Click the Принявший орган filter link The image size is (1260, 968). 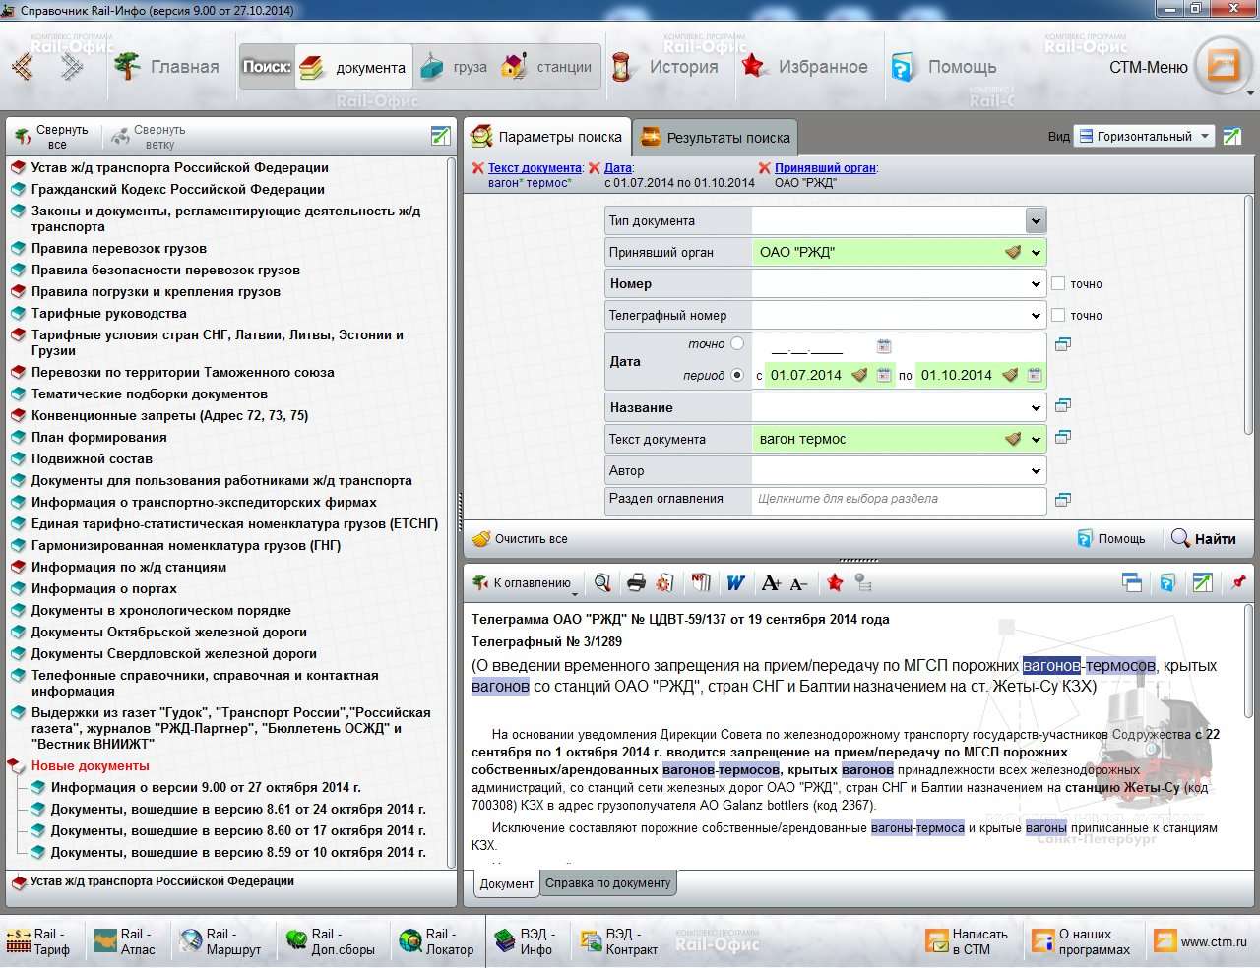[x=825, y=168]
